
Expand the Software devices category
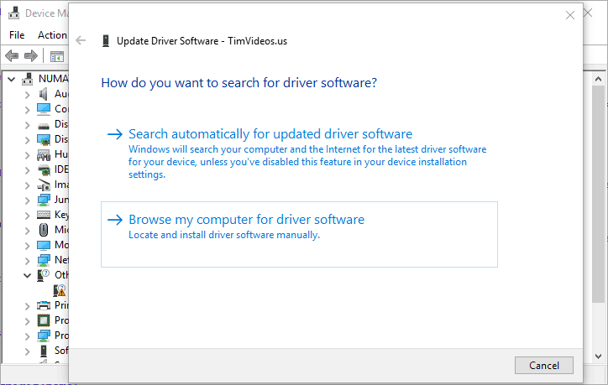[27, 351]
